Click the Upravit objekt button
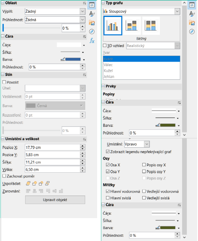 (55, 200)
